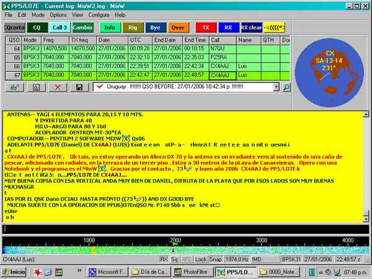
Task: Toggle the Sq squelch status indicator
Action: 174,260
